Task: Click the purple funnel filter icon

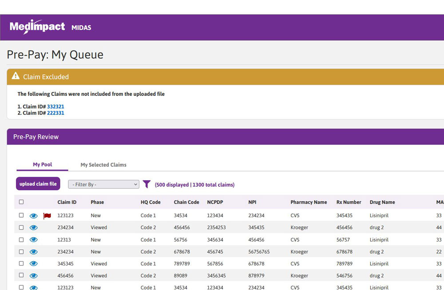Action: point(147,184)
